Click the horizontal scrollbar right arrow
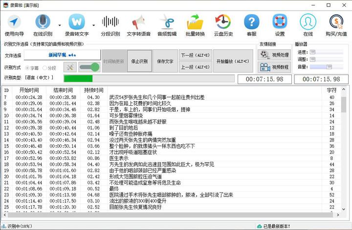 coord(338,215)
